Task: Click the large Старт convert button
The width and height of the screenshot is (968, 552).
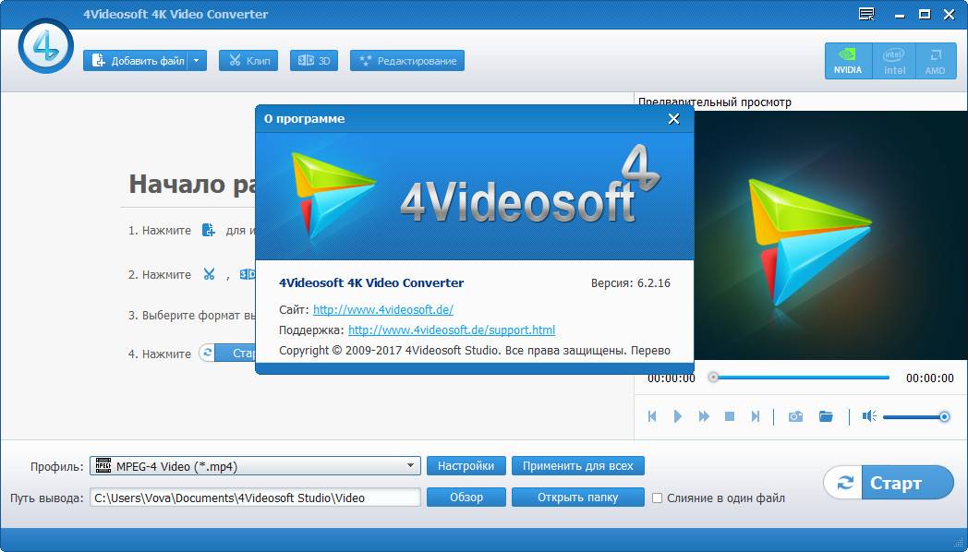Action: (x=889, y=483)
